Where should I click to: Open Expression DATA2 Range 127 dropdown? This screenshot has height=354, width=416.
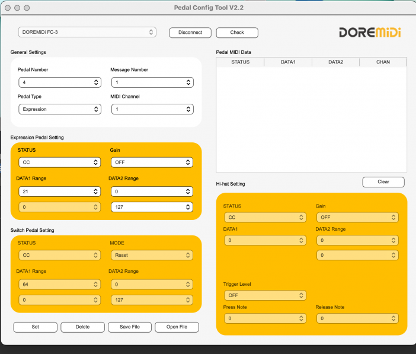(152, 207)
